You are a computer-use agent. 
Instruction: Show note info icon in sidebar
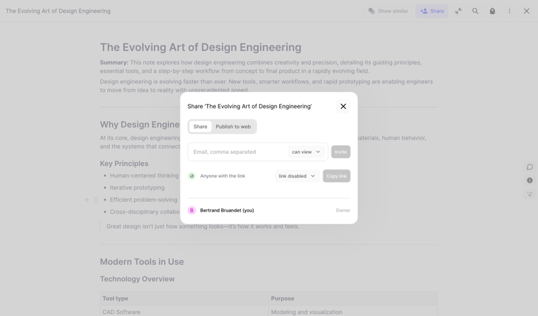pyautogui.click(x=530, y=180)
